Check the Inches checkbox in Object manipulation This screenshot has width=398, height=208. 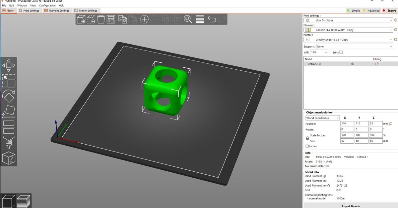(307, 146)
